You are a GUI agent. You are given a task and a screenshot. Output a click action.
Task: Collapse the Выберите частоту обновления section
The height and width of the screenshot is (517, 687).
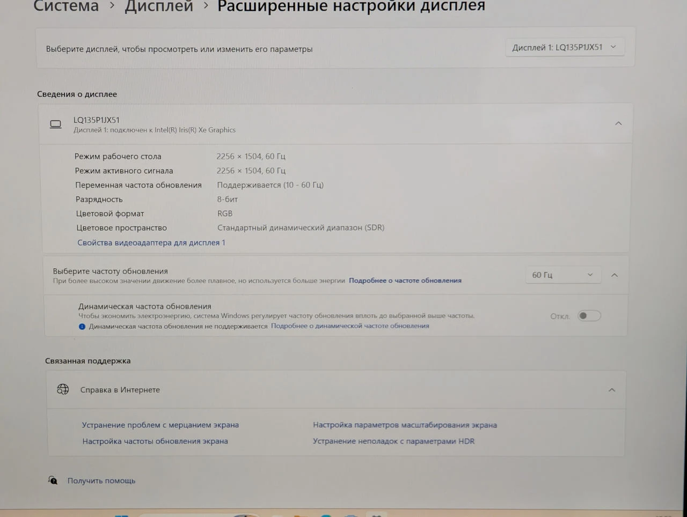(x=615, y=275)
